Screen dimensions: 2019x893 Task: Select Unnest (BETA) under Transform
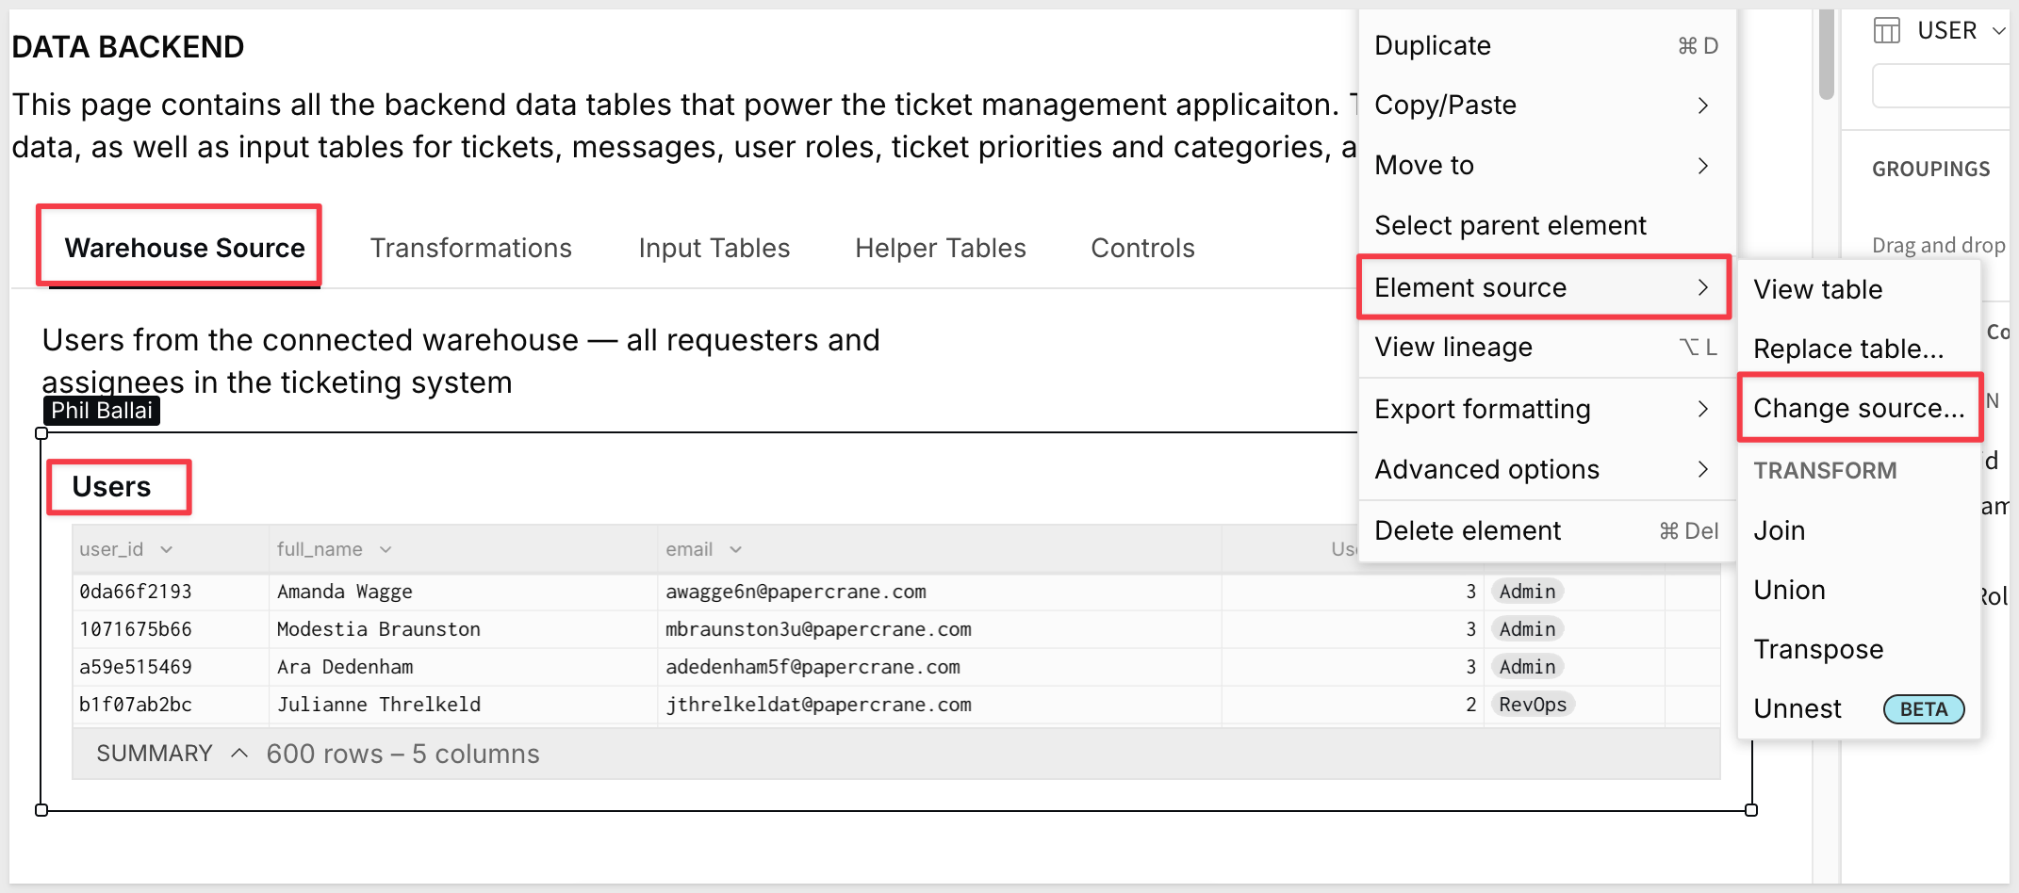click(x=1859, y=708)
